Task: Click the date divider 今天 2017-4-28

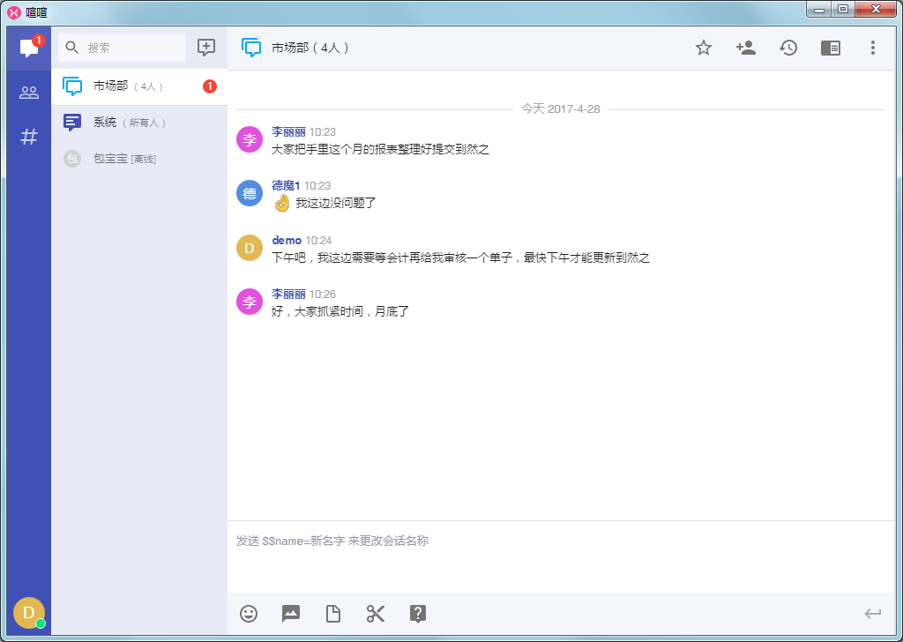Action: [x=560, y=108]
